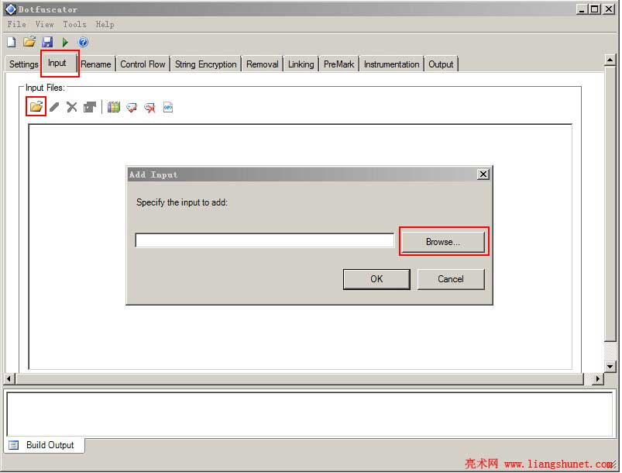Remove an input with the X delete icon
This screenshot has height=473, width=622.
(72, 107)
